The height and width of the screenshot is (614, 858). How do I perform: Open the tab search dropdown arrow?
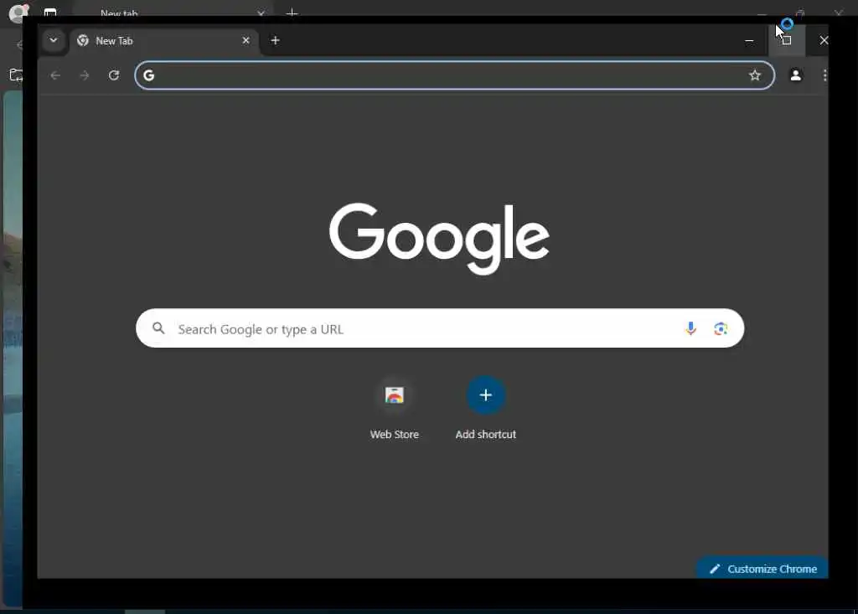(53, 40)
